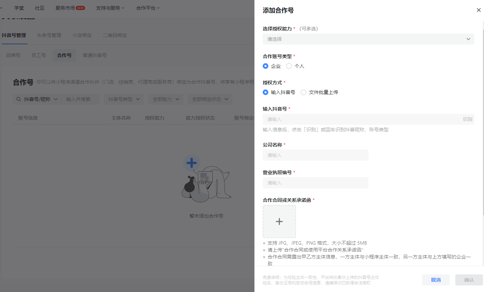Image resolution: width=484 pixels, height=292 pixels.
Task: Click the plus icon to upload contract
Action: [279, 222]
